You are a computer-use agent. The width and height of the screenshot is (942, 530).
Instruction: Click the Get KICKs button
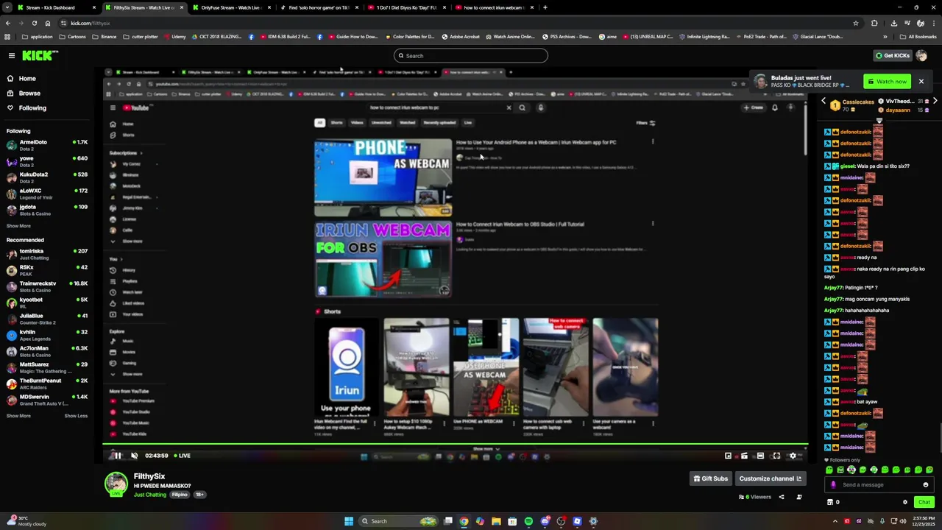892,56
